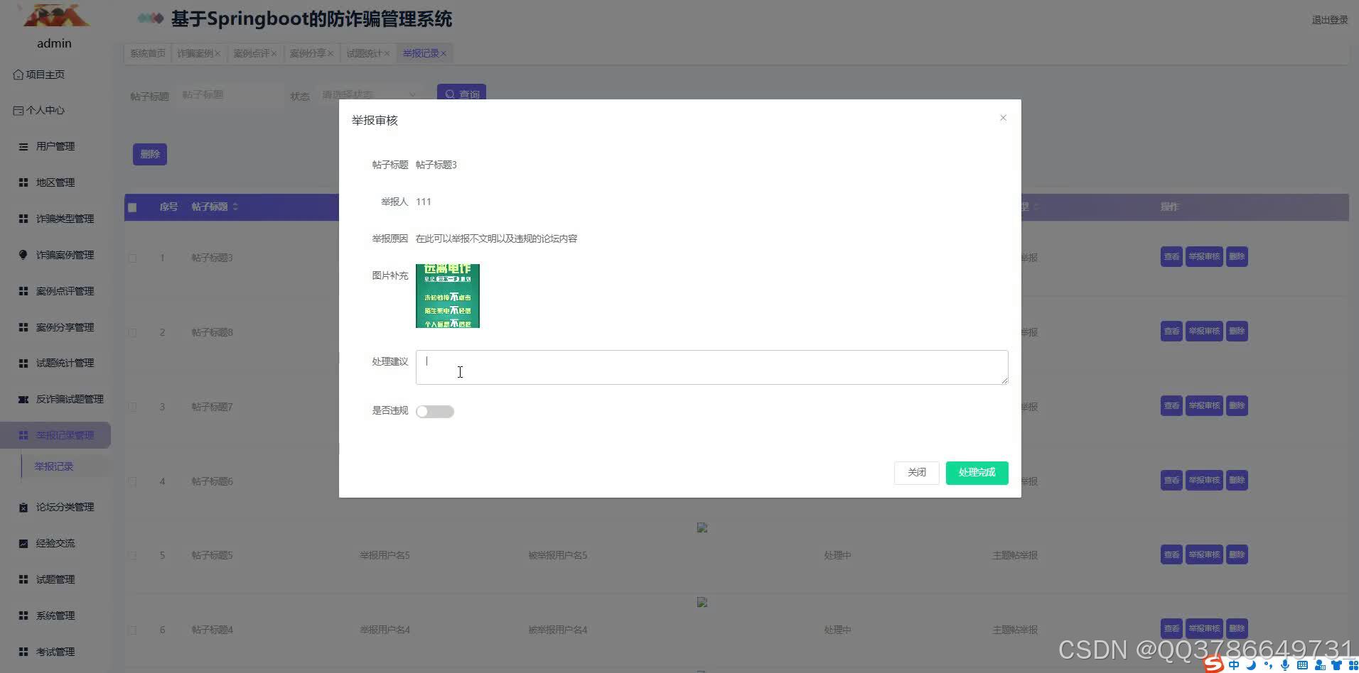Enable the 是否违规 switch
The image size is (1359, 673).
click(435, 411)
